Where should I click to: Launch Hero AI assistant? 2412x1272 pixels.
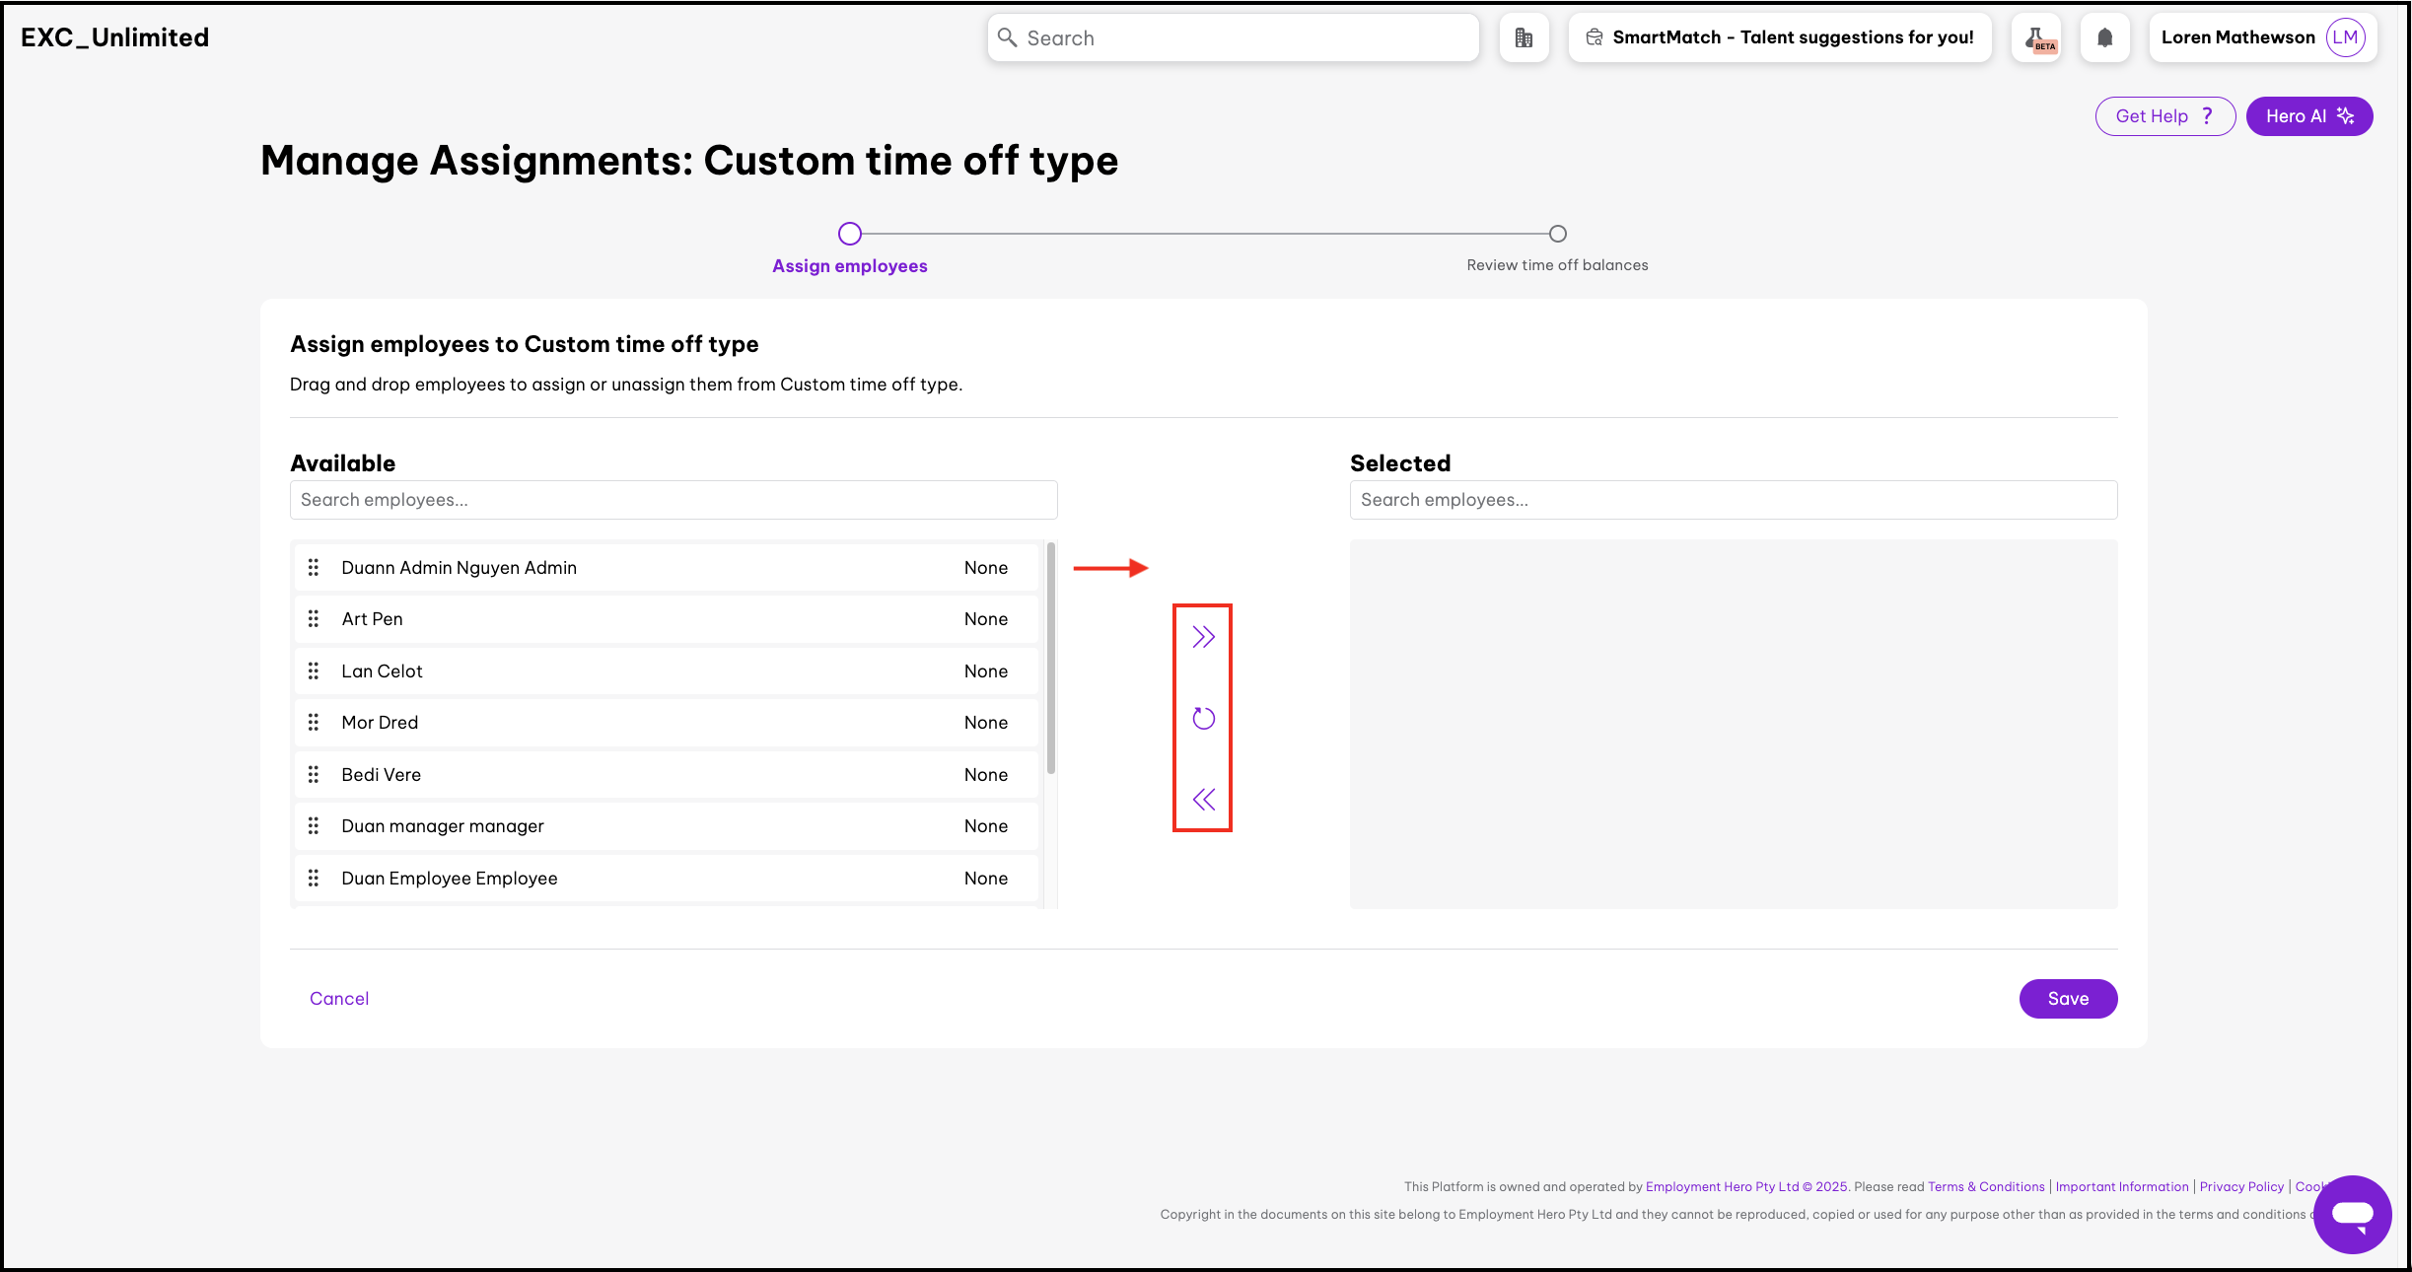2308,116
